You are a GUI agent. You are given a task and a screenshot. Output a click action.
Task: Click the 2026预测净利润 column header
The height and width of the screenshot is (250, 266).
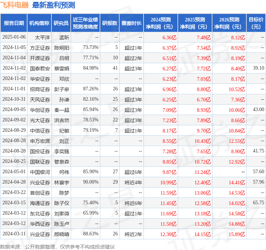tap(229, 23)
